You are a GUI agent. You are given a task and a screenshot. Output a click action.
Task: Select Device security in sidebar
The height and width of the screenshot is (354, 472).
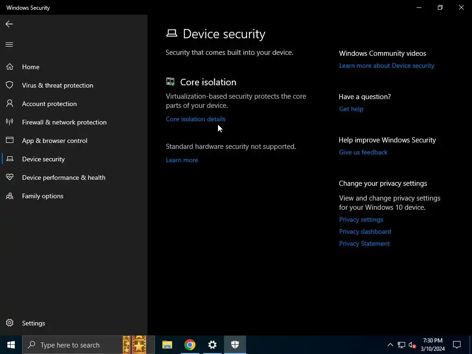43,159
